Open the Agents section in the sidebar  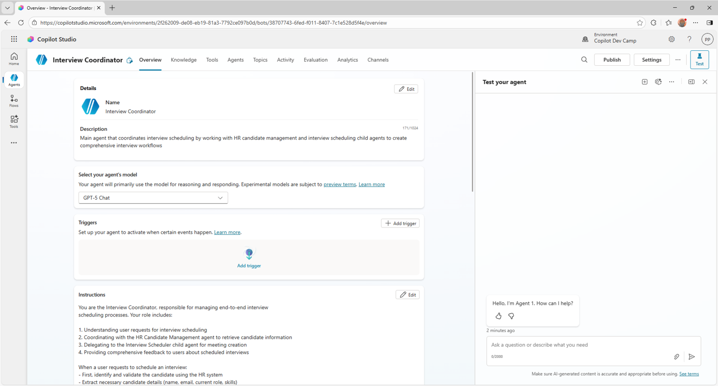14,80
